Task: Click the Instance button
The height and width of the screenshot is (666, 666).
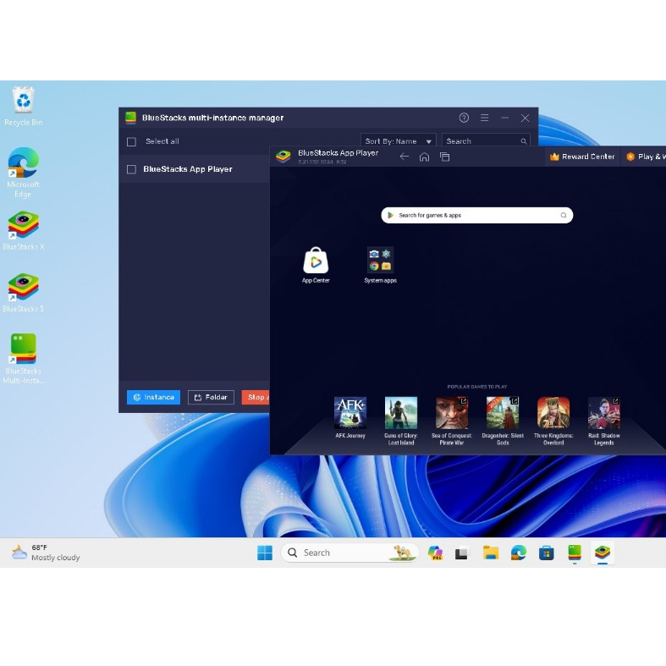Action: tap(153, 397)
